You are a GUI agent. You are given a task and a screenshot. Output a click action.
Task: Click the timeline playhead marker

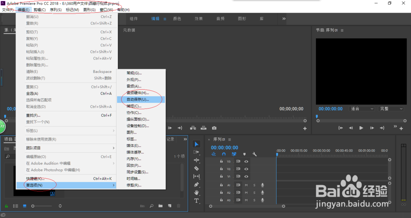tap(277, 154)
